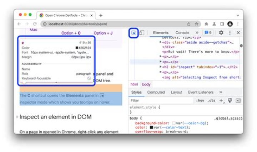Open a new browser tab
257x152 pixels.
101,15
